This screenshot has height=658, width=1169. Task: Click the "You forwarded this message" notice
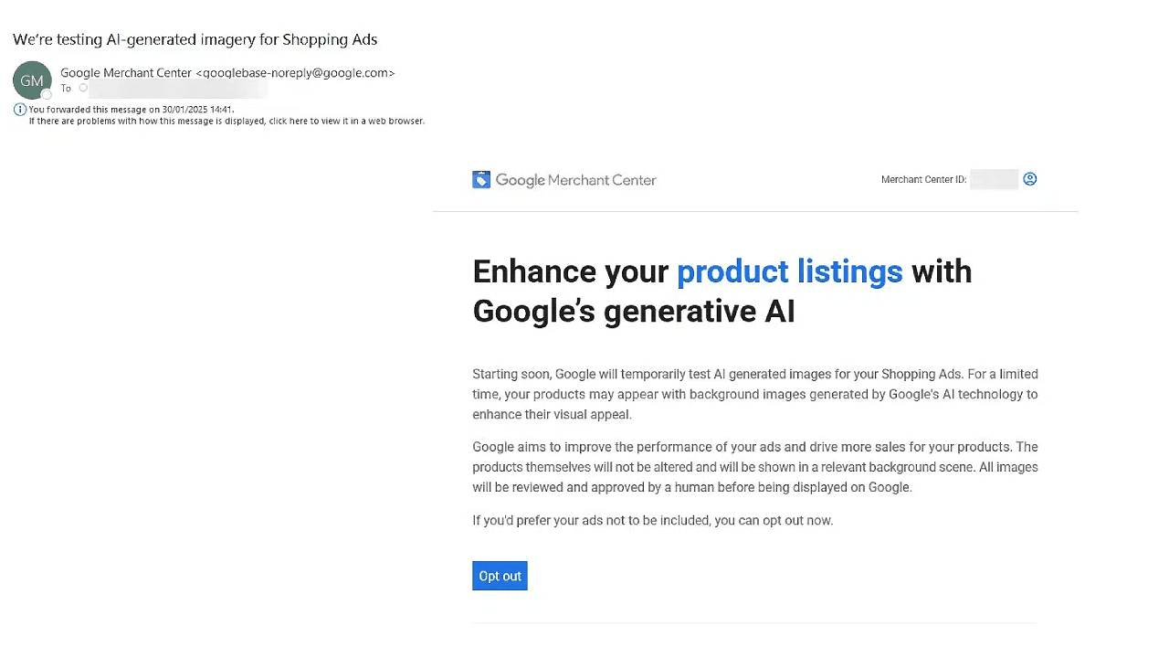point(132,110)
